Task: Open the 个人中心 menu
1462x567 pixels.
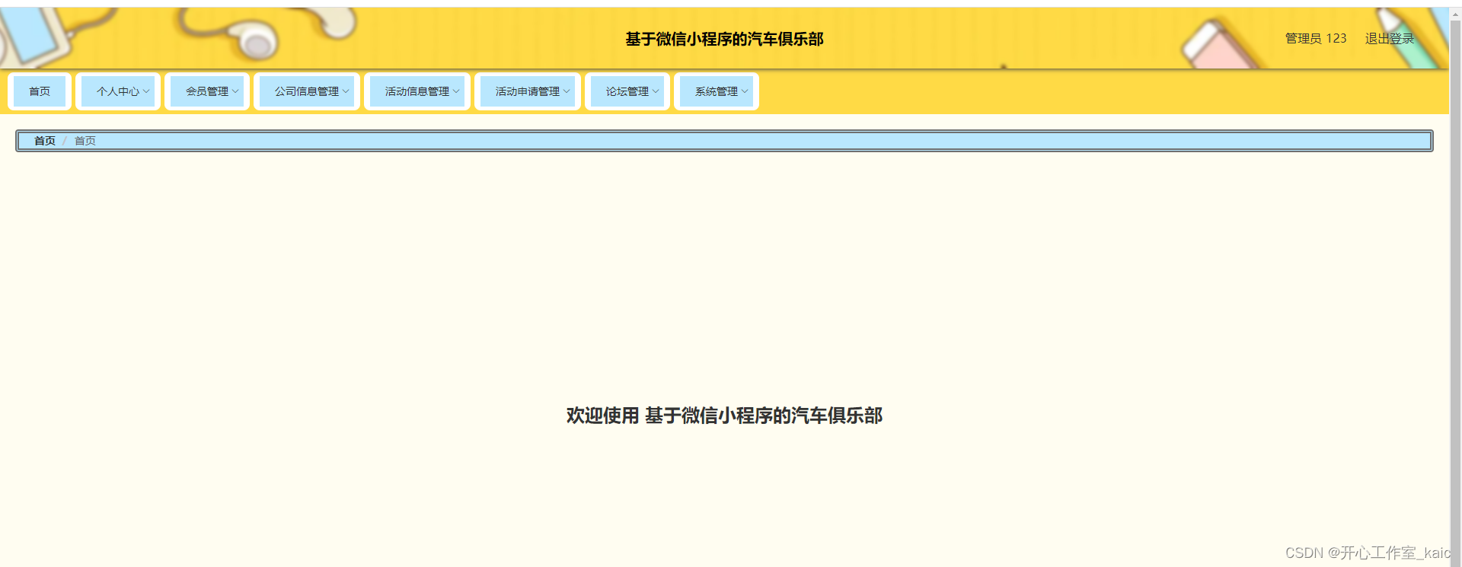Action: [x=118, y=91]
